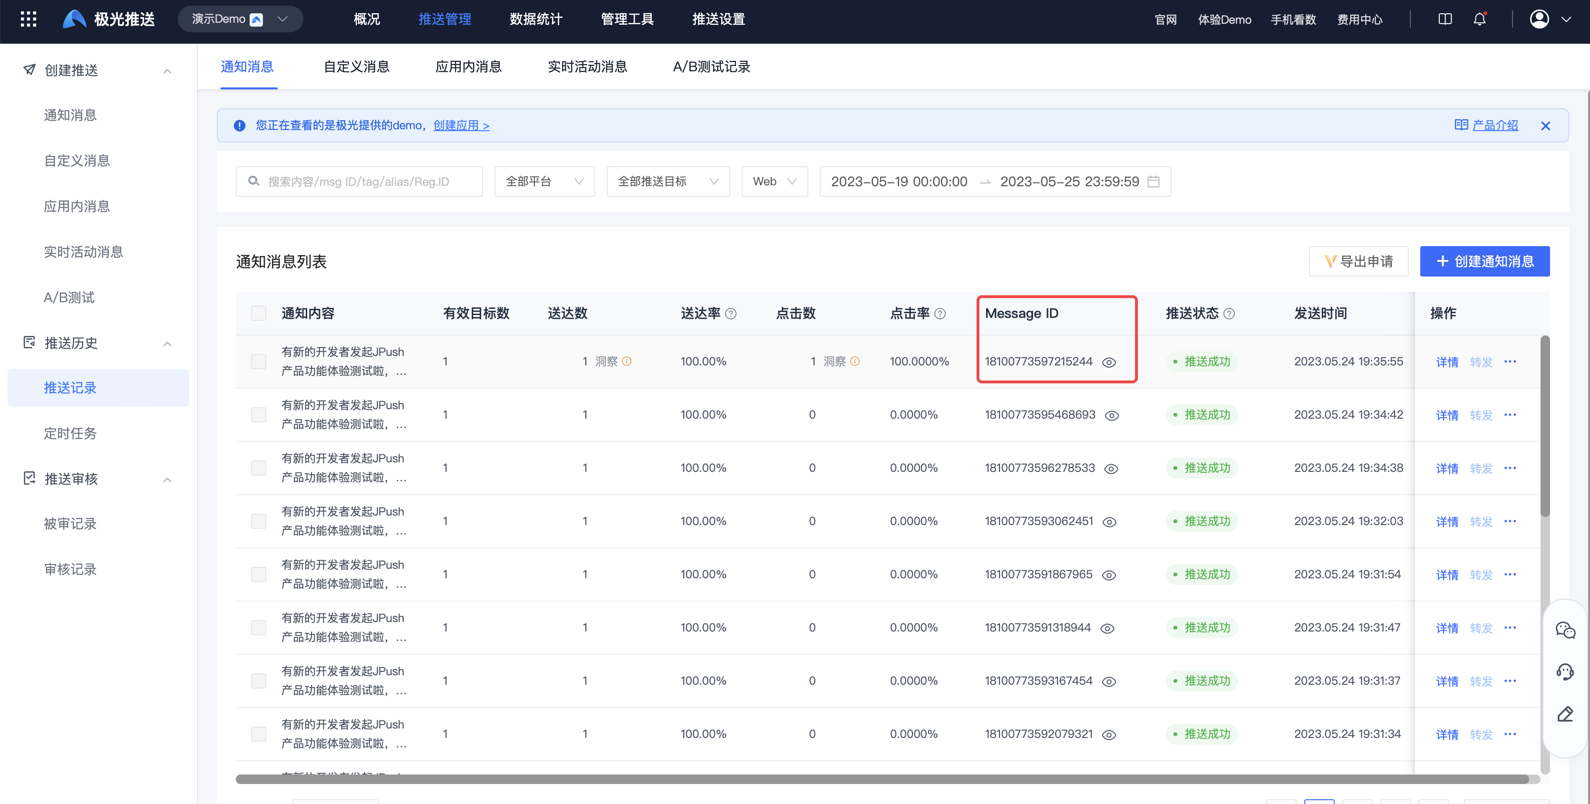Open the user avatar menu
1590x804 pixels.
tap(1540, 19)
